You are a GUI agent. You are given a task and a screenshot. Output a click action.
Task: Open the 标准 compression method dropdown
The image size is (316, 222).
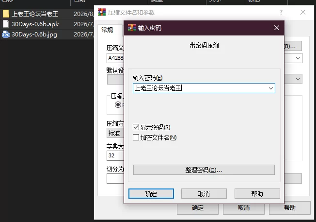[115, 133]
